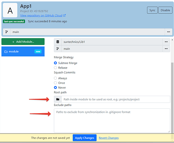Click the suntechnics/Lib1 repository field
174x143 pixels.
(112, 42)
